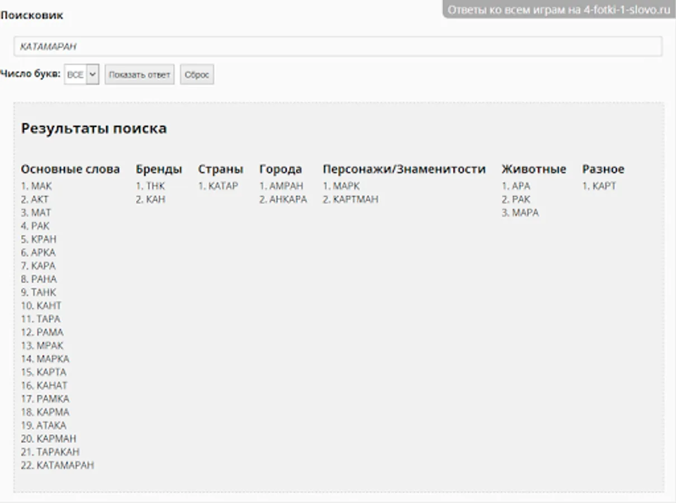Click the Животные column heading

point(534,169)
